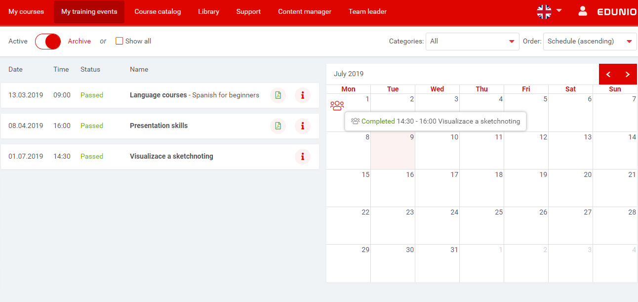Viewport: 638px width, 302px height.
Task: Go to previous month in calendar
Action: click(608, 74)
